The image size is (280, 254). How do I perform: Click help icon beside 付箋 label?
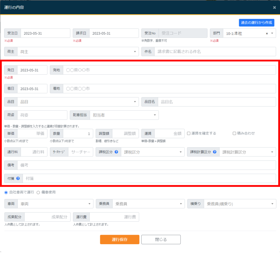[18, 178]
